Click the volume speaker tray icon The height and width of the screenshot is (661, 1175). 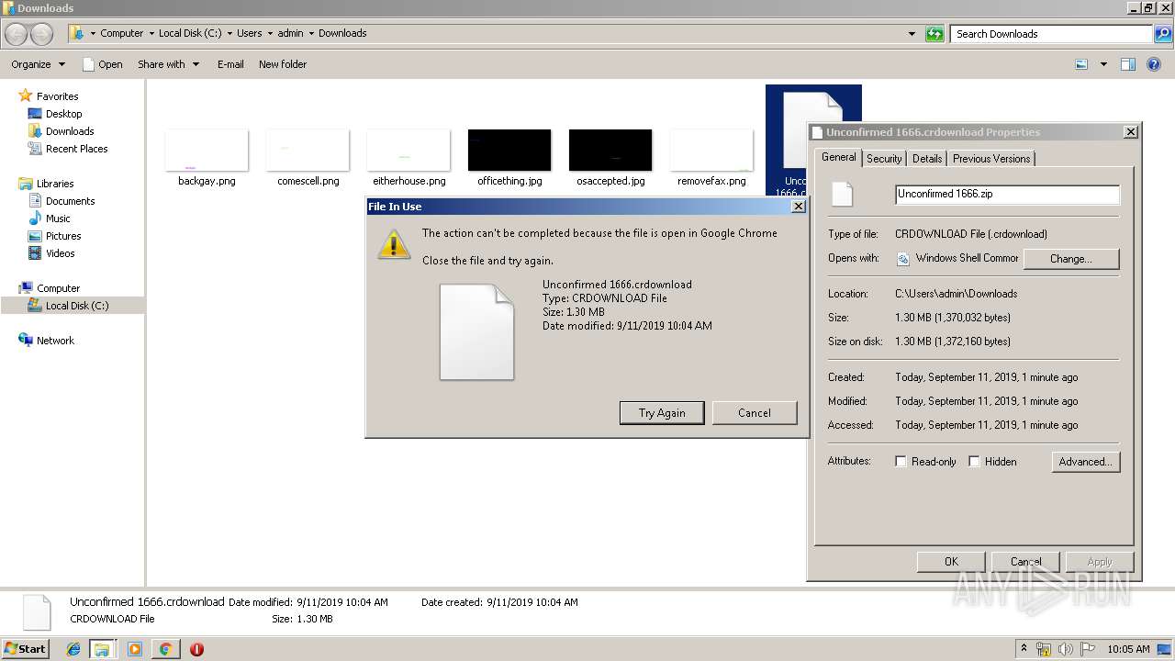(1066, 649)
